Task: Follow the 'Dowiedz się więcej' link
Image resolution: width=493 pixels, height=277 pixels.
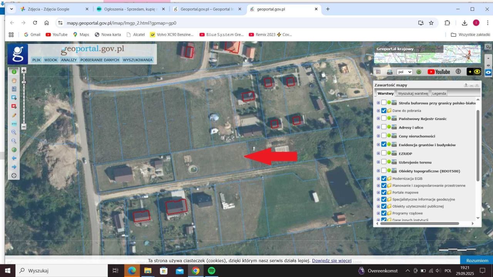Action: point(332,260)
